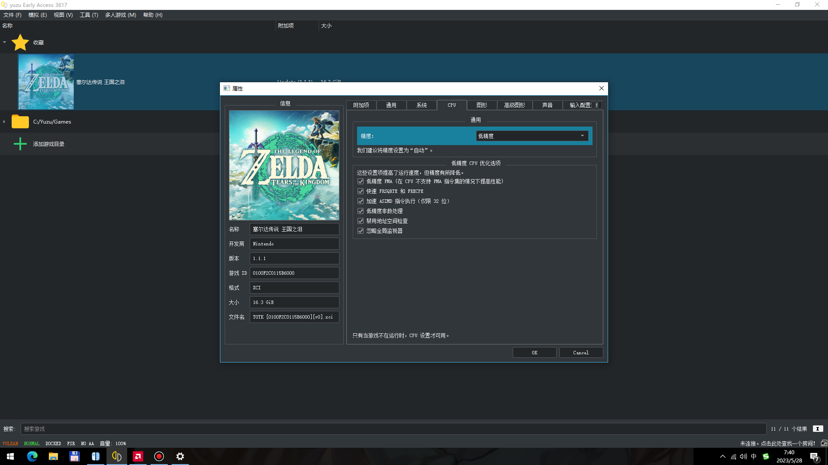
Task: Click the red record app taskbar icon
Action: point(159,456)
